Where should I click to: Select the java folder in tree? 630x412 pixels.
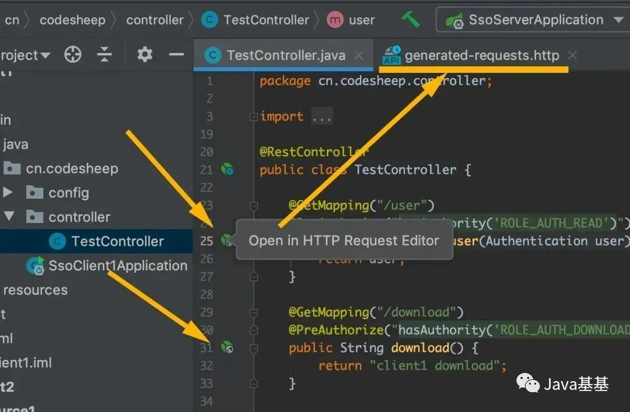pyautogui.click(x=15, y=144)
